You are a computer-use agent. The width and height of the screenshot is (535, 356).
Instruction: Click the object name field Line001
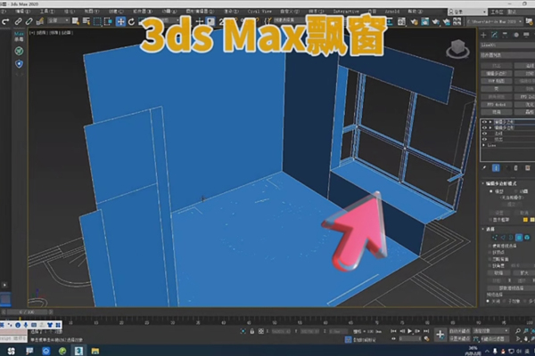507,45
